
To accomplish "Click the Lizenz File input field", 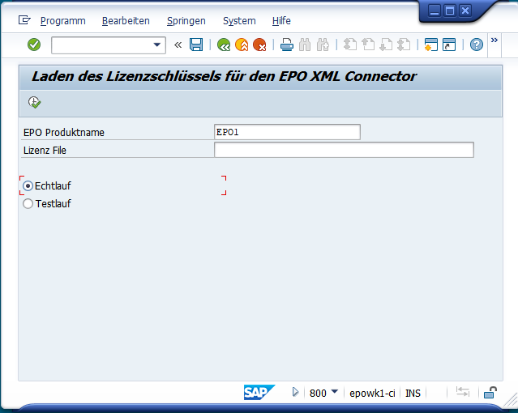I will 344,150.
